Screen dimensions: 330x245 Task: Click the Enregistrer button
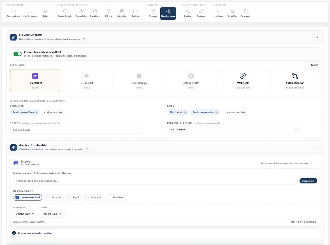308,181
